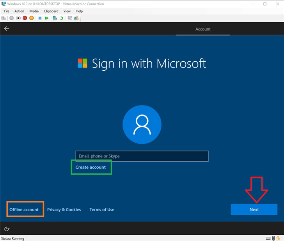Image resolution: width=284 pixels, height=241 pixels.
Task: Go back using the arrow above the sign-in screen
Action: [7, 29]
